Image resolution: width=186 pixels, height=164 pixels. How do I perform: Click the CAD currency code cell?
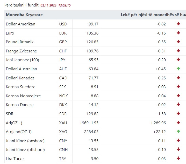tap(63, 78)
